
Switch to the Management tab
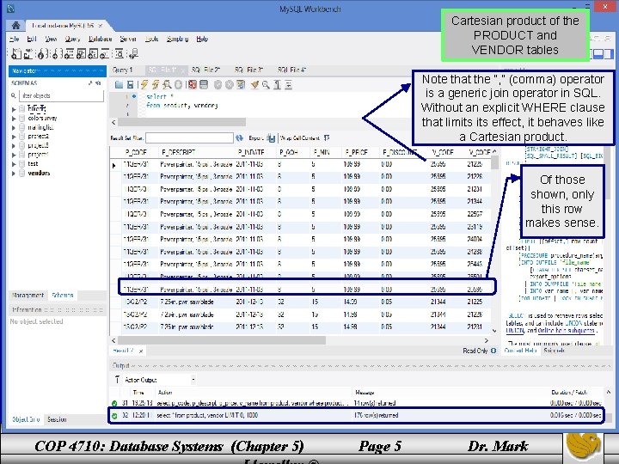coord(28,295)
